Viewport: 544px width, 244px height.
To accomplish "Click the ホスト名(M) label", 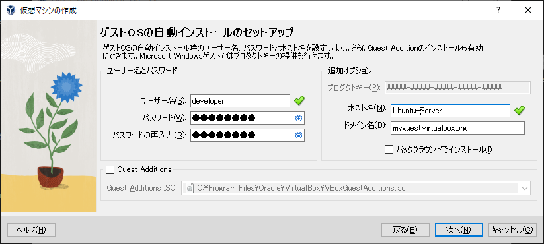I will [x=367, y=109].
